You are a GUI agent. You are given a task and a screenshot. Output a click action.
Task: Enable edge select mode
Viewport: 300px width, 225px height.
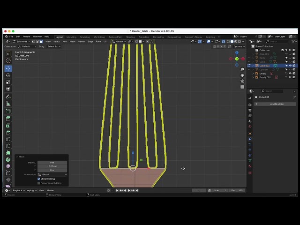pyautogui.click(x=37, y=42)
